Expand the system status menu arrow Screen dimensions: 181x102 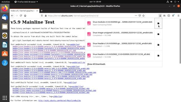pos(179,2)
